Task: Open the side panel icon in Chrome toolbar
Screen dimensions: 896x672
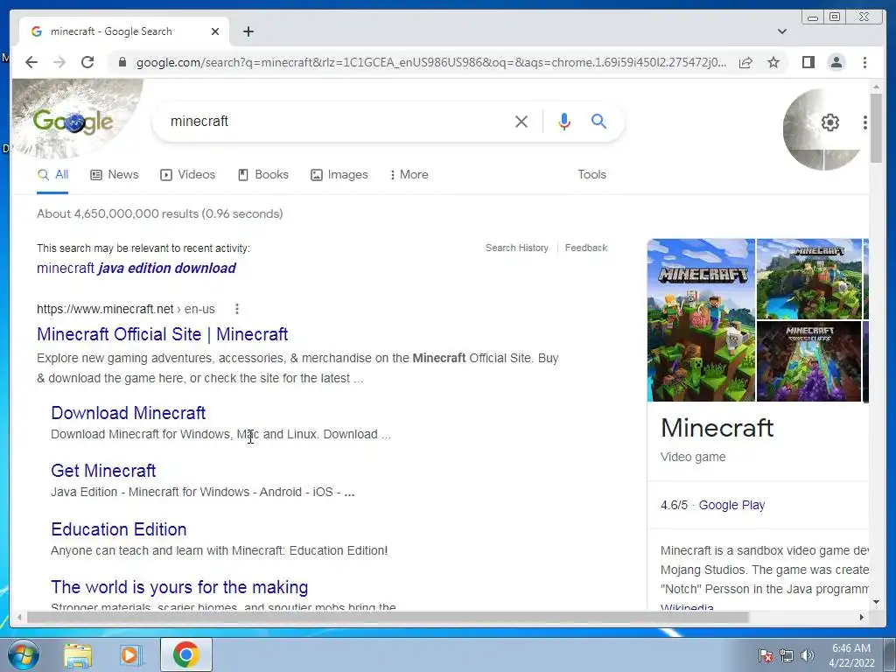Action: click(x=808, y=62)
